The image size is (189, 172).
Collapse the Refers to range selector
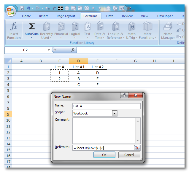point(137,148)
